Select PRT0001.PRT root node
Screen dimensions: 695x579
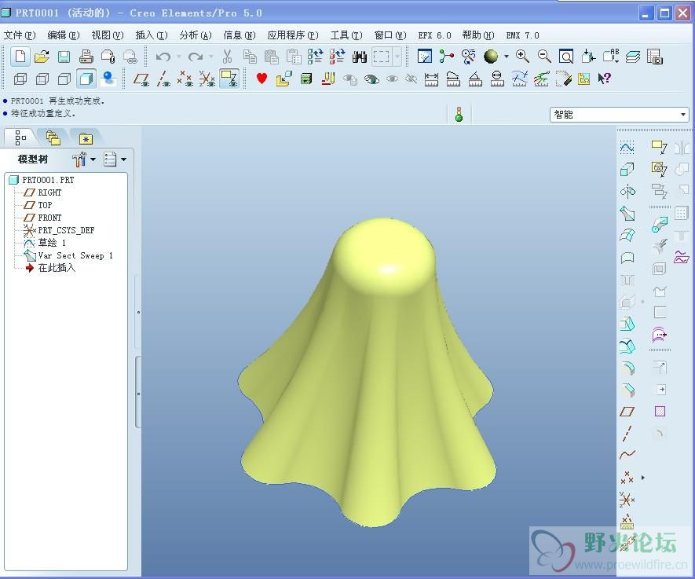tap(49, 180)
